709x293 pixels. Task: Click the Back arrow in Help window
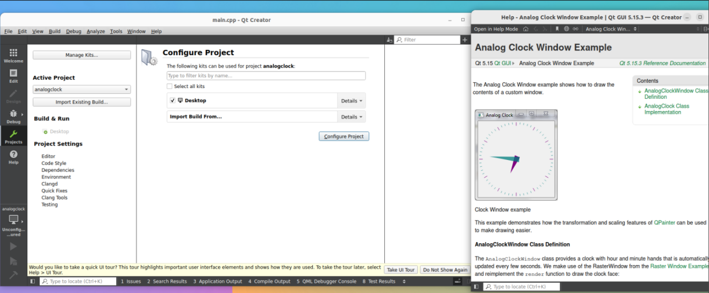[535, 29]
